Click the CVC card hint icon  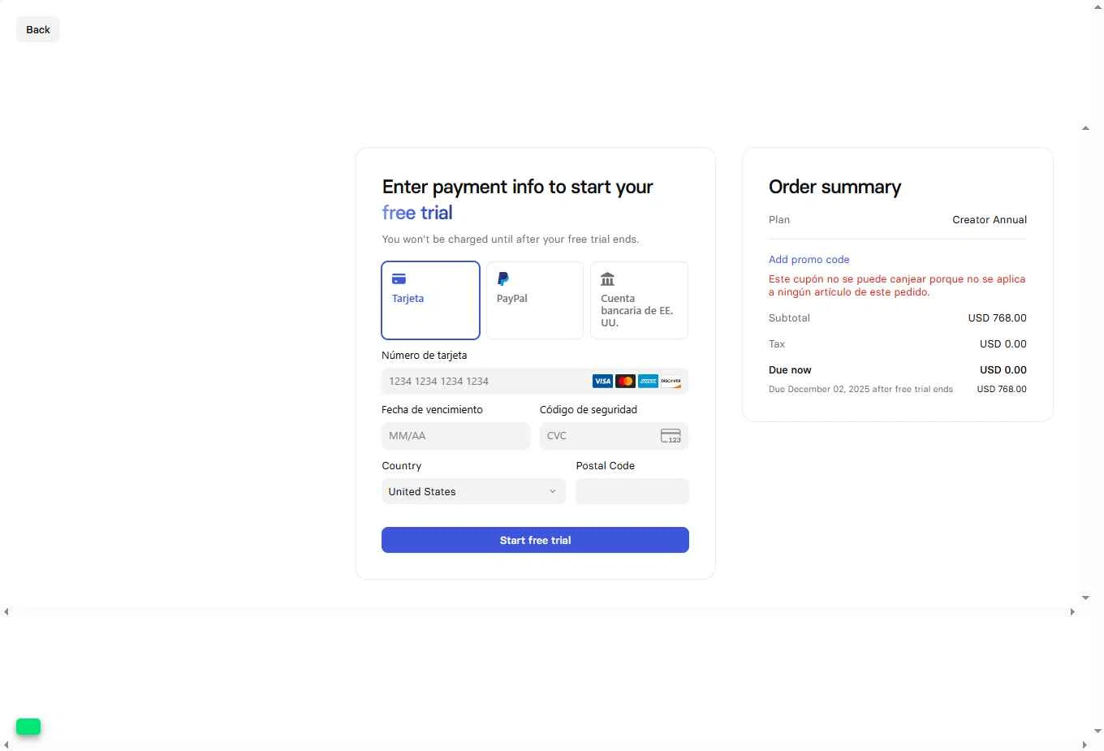coord(671,437)
